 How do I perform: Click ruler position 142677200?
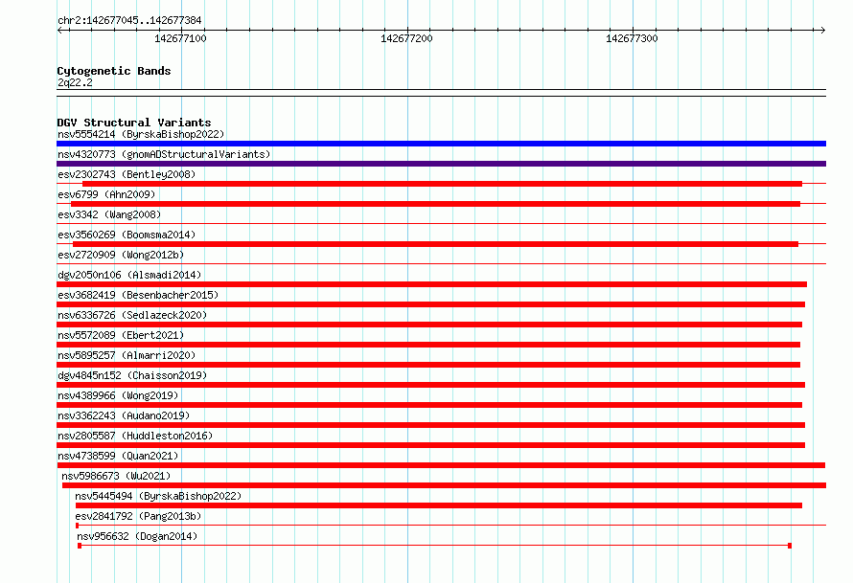406,38
